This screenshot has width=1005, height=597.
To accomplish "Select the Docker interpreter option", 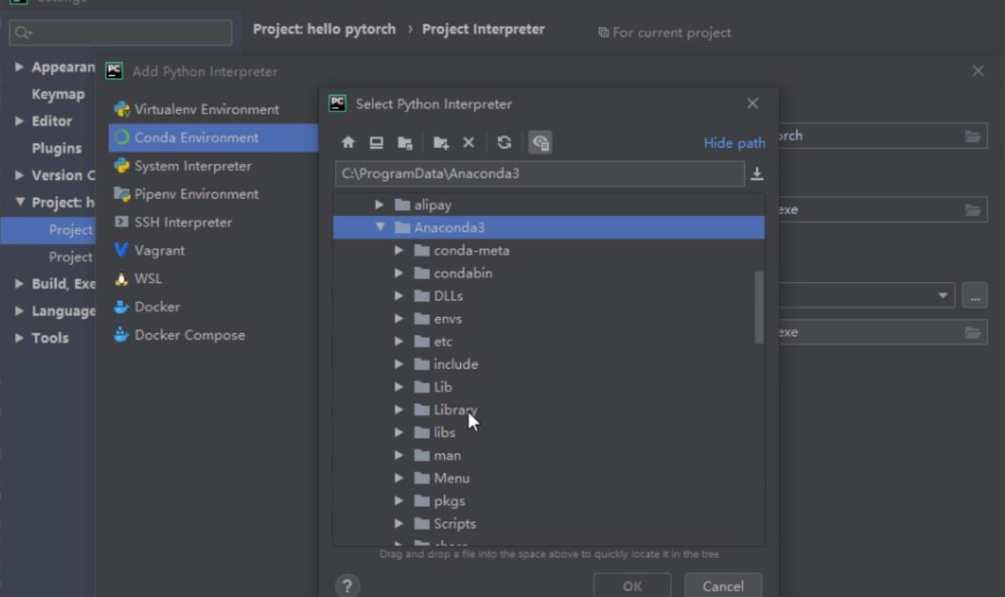I will point(157,307).
